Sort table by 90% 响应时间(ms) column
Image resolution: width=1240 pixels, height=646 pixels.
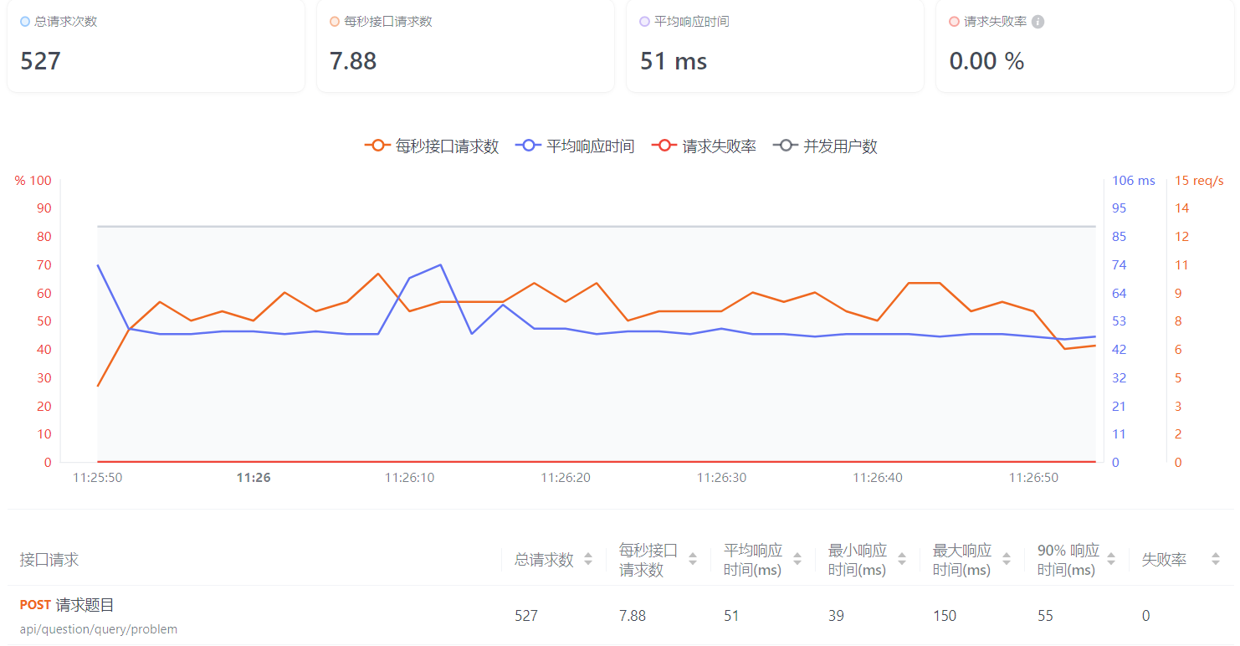click(x=1111, y=559)
